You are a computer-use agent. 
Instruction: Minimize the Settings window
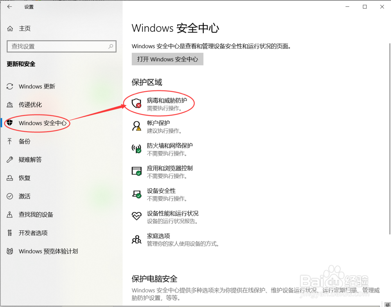[x=347, y=7]
